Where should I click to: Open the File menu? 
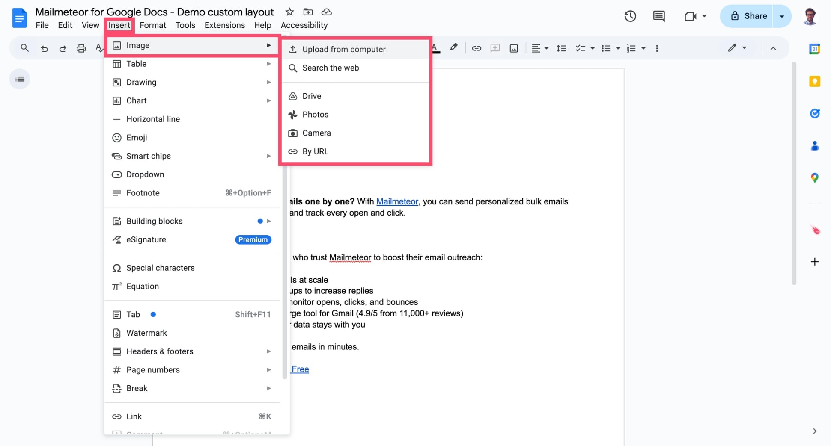pyautogui.click(x=42, y=25)
